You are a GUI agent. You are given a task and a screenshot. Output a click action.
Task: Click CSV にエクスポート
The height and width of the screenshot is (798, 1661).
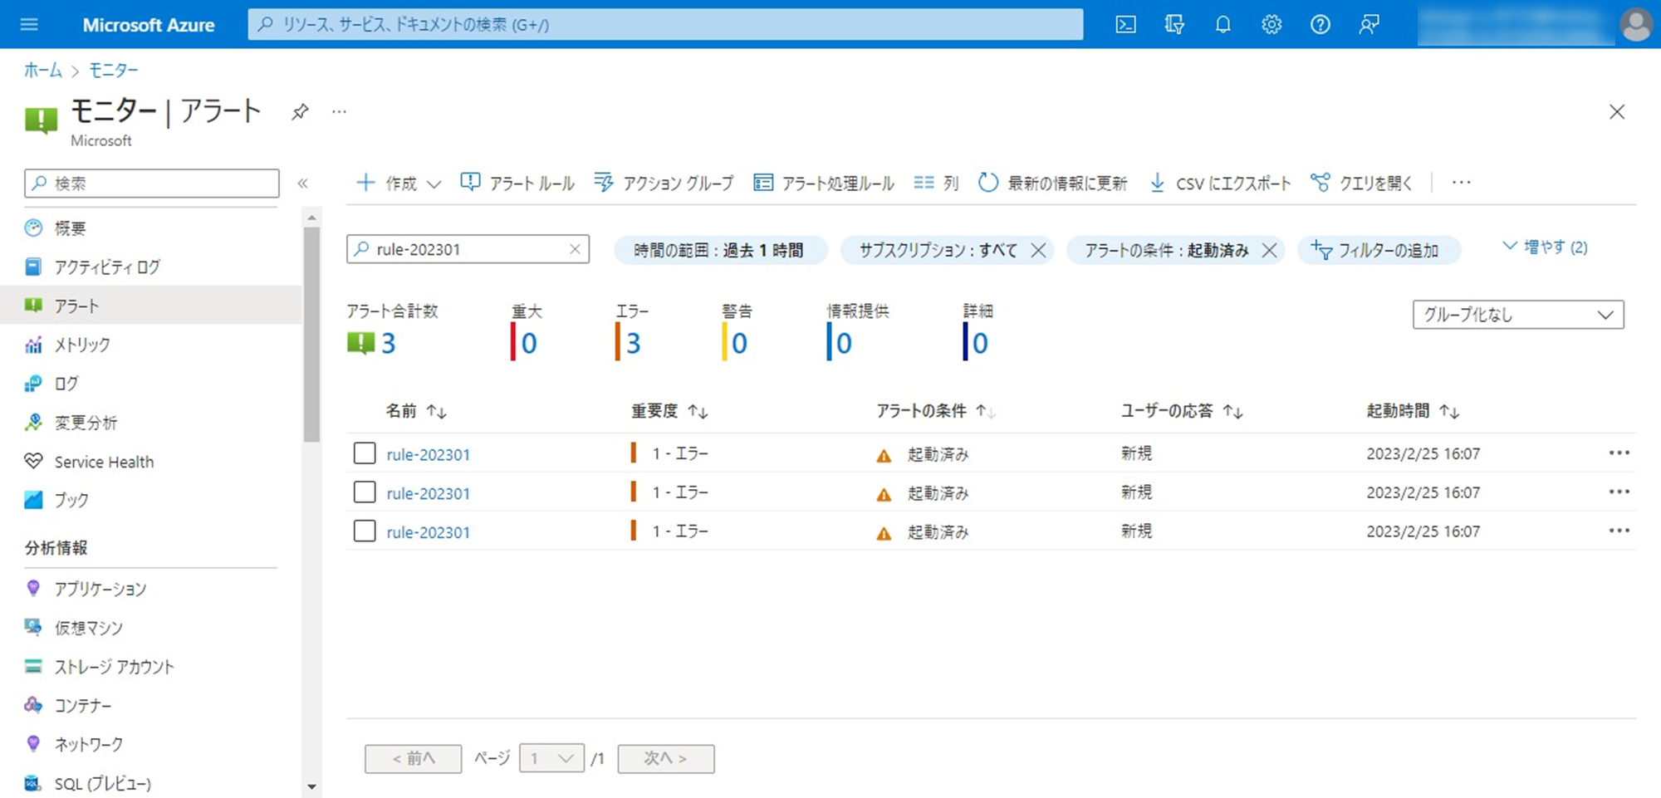1220,184
